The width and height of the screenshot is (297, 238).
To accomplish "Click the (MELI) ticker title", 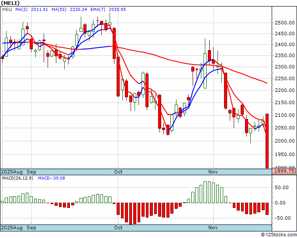I will pos(10,3).
